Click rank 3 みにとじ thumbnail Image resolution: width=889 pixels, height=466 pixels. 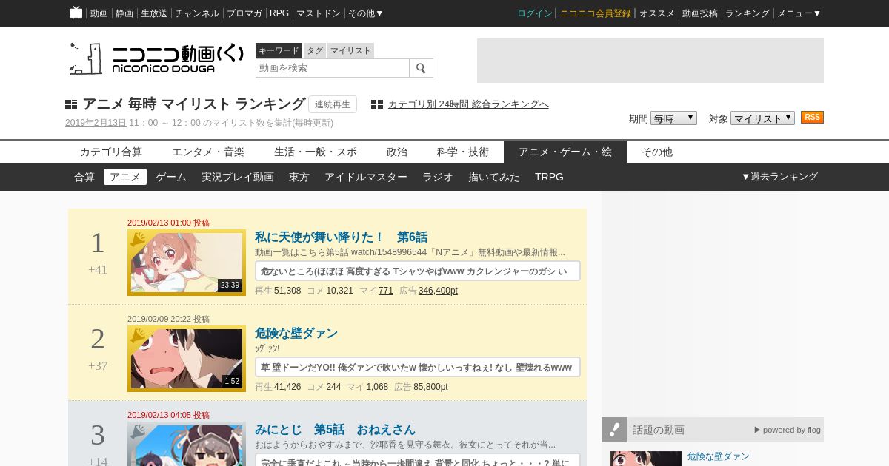(x=187, y=444)
